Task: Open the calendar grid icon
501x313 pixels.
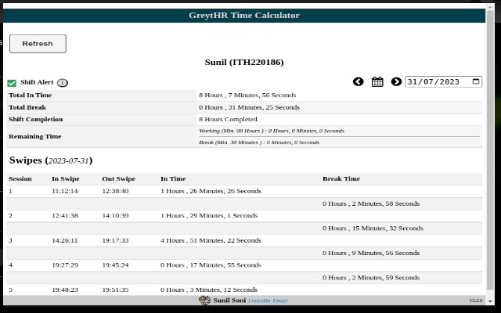Action: coord(377,81)
